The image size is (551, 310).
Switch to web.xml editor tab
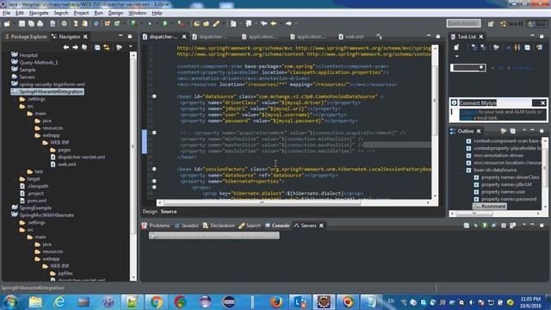pyautogui.click(x=351, y=36)
